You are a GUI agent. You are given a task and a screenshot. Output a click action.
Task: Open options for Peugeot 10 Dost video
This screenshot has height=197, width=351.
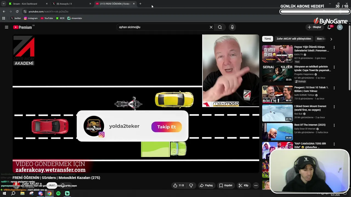[334, 88]
